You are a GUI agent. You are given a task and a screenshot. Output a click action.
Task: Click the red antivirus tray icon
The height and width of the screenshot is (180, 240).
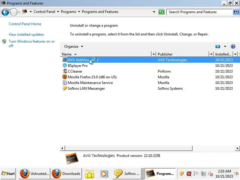click(189, 174)
